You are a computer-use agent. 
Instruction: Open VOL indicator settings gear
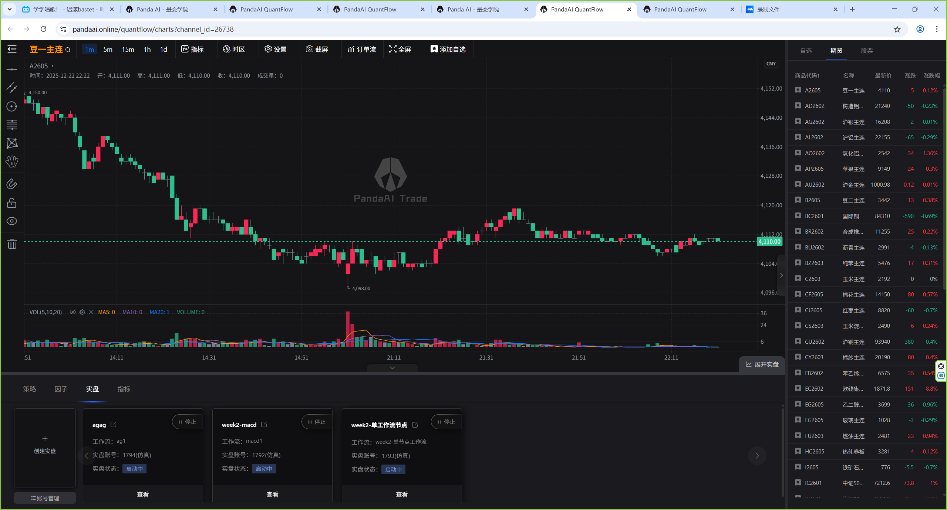(82, 312)
